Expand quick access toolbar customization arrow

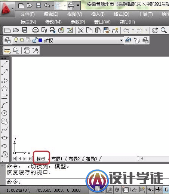point(78,6)
